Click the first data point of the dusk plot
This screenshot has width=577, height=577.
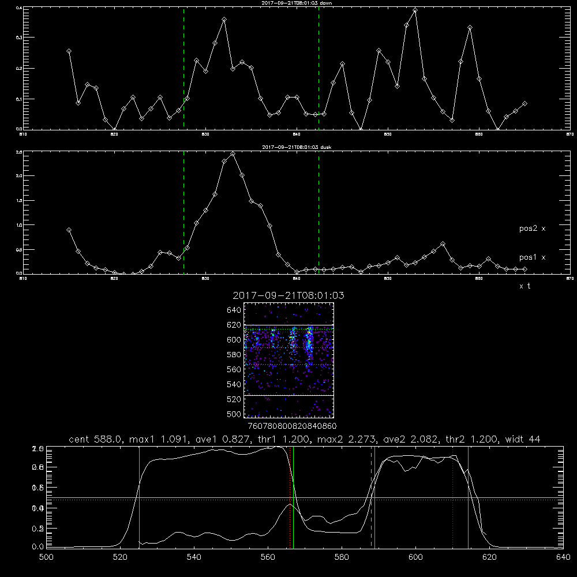click(x=69, y=230)
